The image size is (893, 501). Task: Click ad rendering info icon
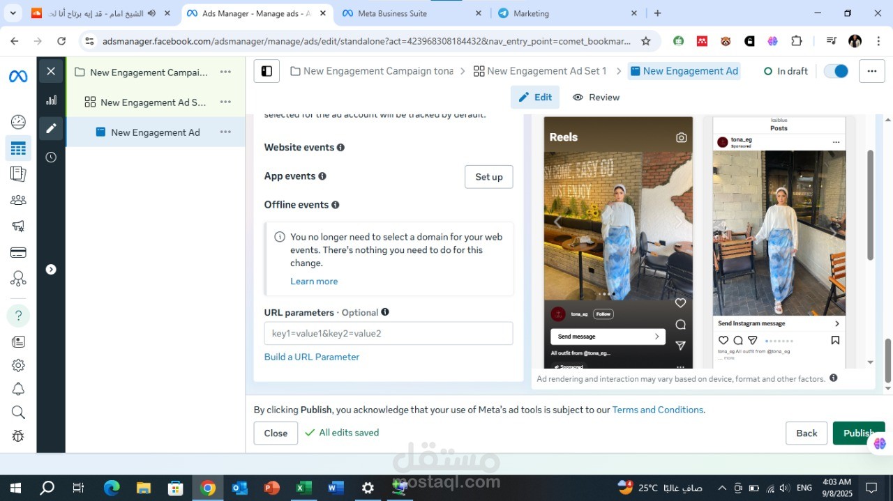[833, 378]
